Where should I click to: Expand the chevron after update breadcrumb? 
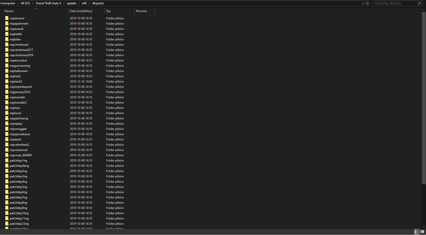click(79, 3)
